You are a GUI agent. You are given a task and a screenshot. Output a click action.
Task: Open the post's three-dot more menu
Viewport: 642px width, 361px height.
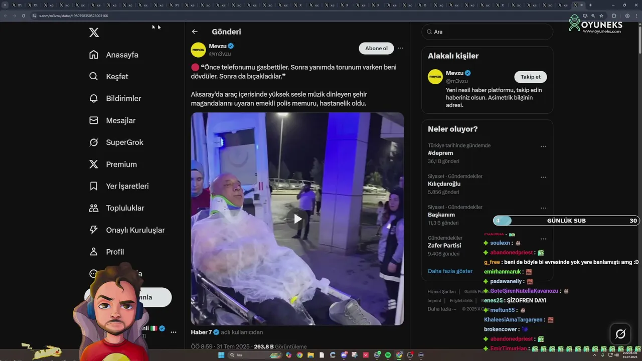[400, 48]
